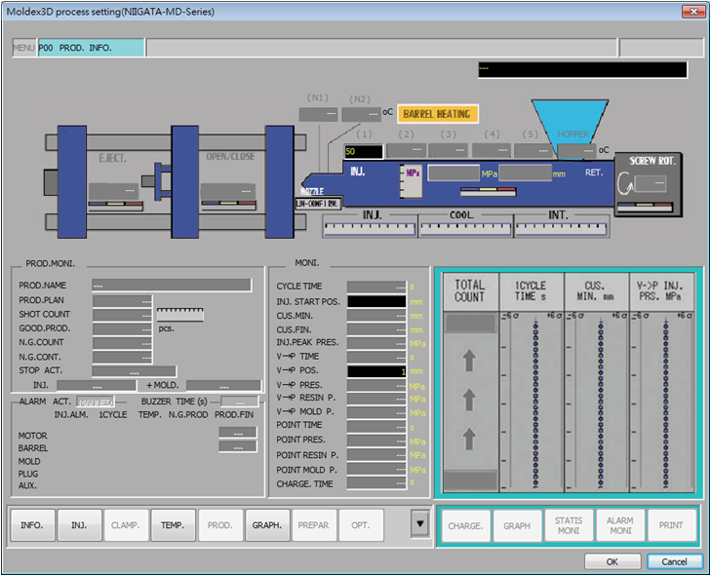The width and height of the screenshot is (711, 576).
Task: Click the BARREL alarm PROD.FIN field
Action: click(x=238, y=446)
